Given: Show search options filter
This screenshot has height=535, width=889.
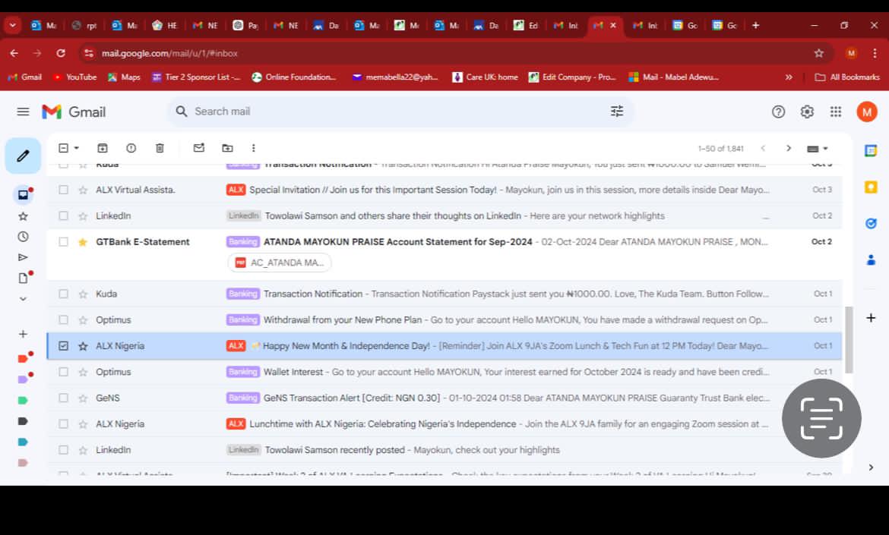Looking at the screenshot, I should click(x=617, y=112).
